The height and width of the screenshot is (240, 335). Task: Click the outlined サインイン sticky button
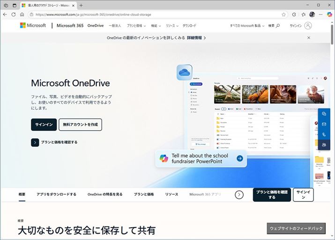pyautogui.click(x=303, y=195)
